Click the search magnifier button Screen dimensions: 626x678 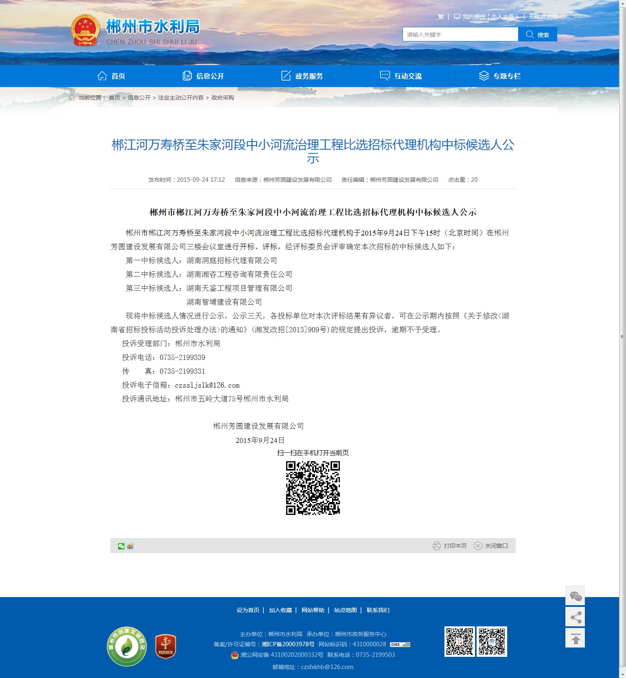[538, 35]
